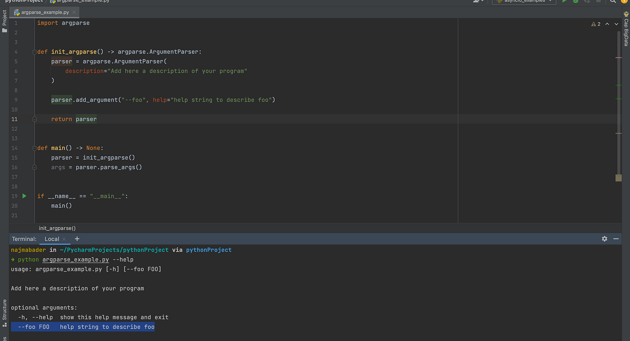Click fold end marker on line 16

pyautogui.click(x=35, y=167)
